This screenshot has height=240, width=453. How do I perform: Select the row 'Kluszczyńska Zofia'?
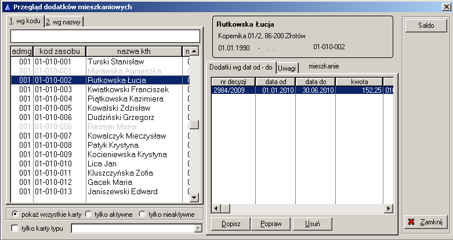tap(100, 173)
